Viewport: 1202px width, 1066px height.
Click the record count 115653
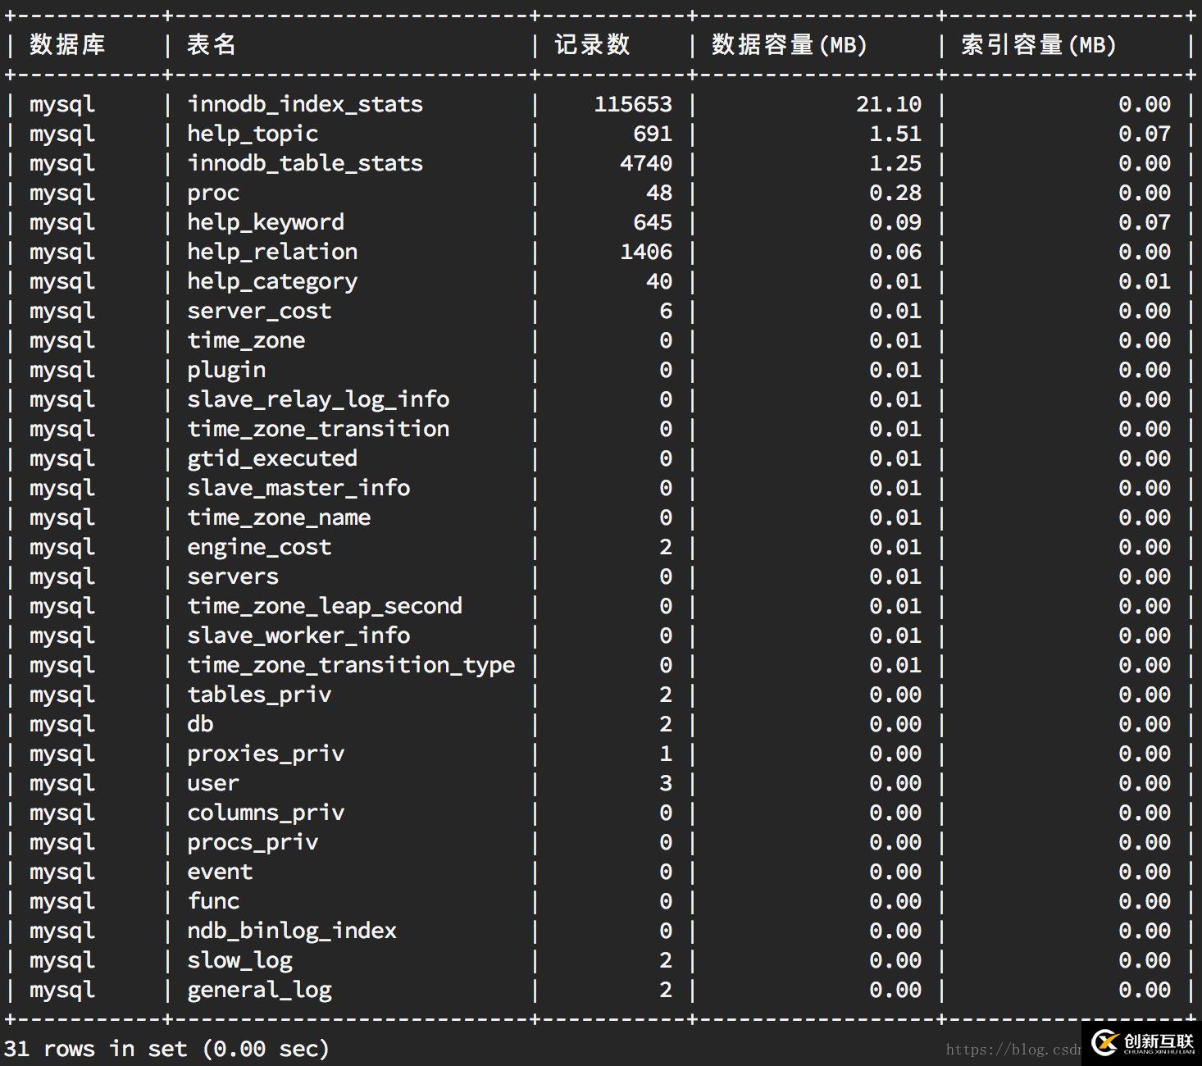633,104
